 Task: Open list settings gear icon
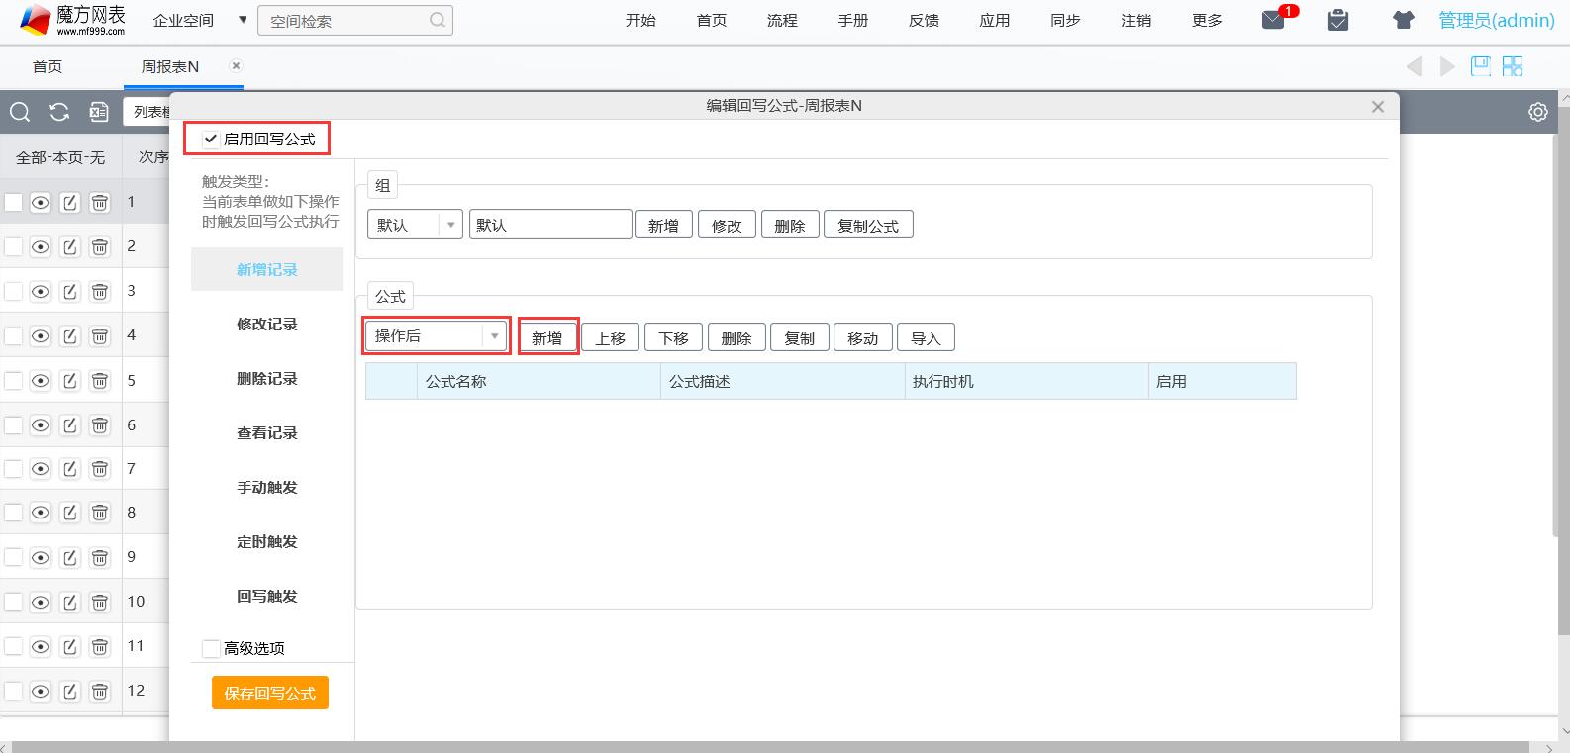point(1538,112)
